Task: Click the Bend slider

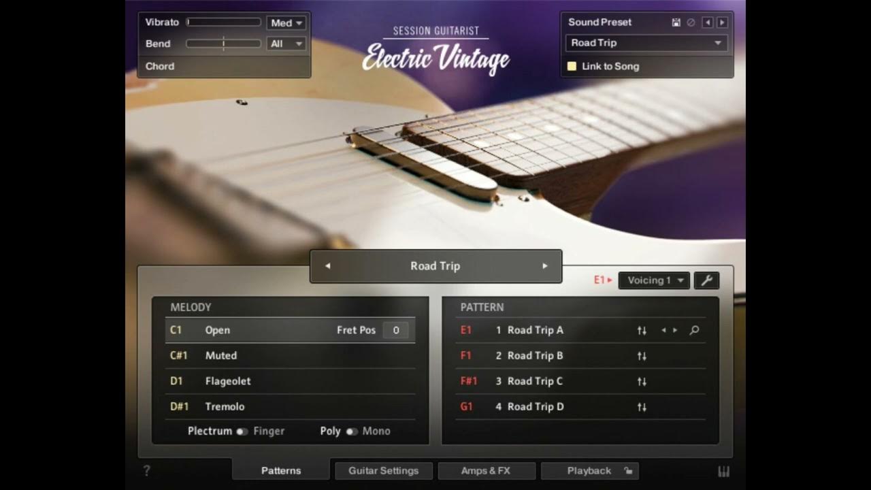Action: coord(223,44)
